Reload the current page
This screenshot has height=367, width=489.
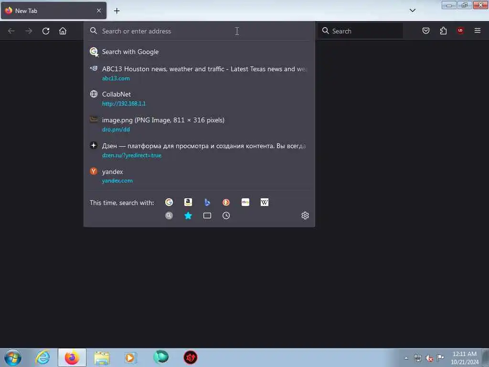point(46,31)
